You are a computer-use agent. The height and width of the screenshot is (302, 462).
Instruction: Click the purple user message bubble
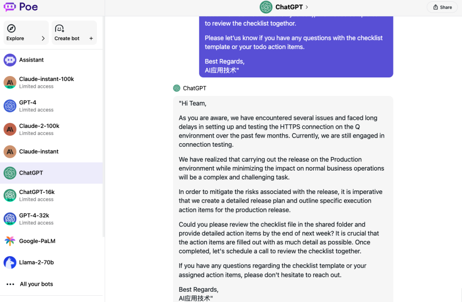(x=296, y=45)
